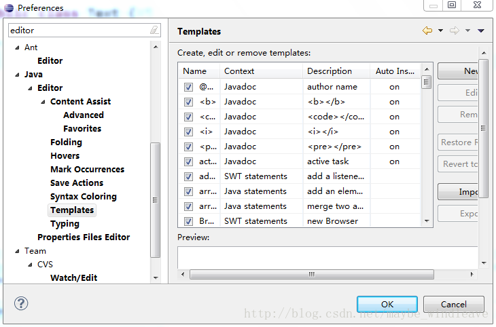Screen dimensions: 496x327
Task: Toggle the <b> template checkbox
Action: point(188,102)
